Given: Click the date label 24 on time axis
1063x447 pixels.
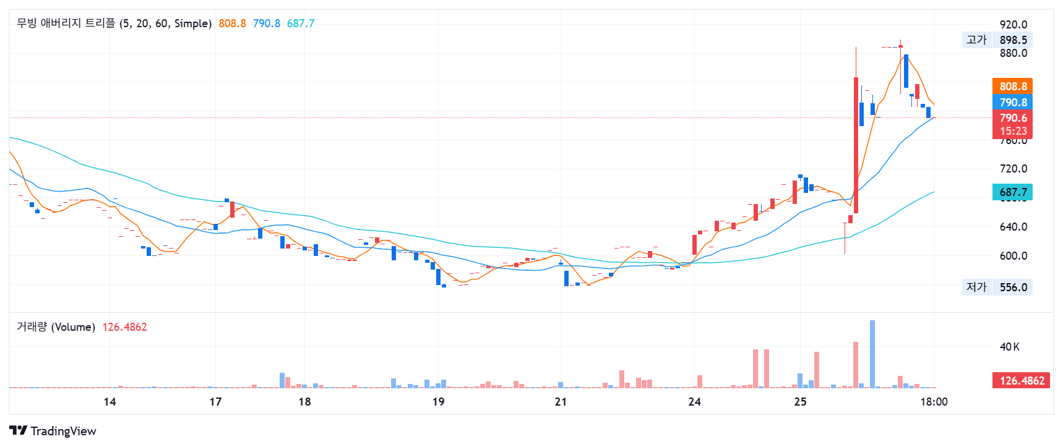Looking at the screenshot, I should point(694,402).
